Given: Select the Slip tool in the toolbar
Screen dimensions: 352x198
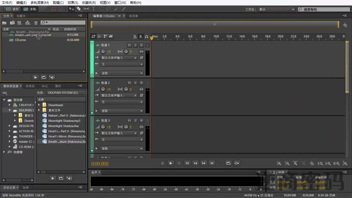Looking at the screenshot, I should tap(86, 9).
